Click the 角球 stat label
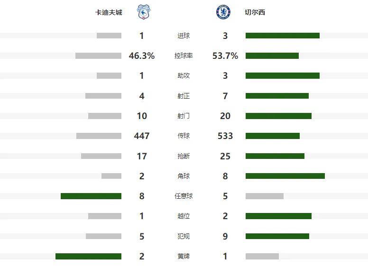The width and height of the screenshot is (368, 268). tap(184, 176)
